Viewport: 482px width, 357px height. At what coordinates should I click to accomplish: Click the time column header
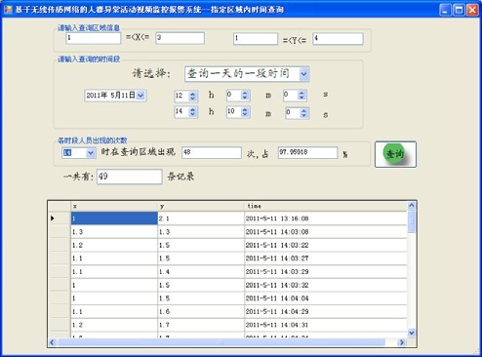pos(326,206)
